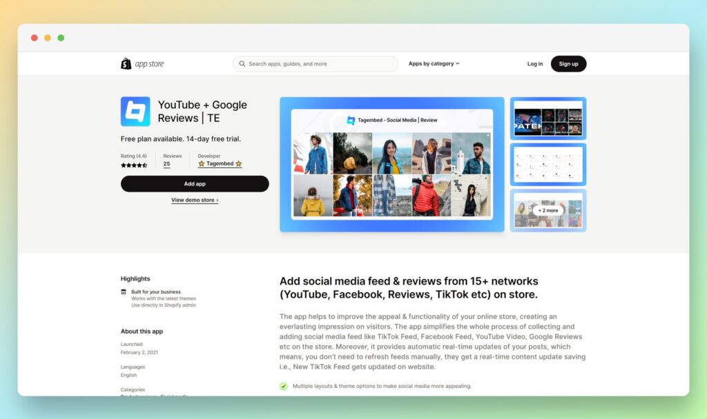The image size is (707, 419).
Task: Click the Highlights heading
Action: 135,279
